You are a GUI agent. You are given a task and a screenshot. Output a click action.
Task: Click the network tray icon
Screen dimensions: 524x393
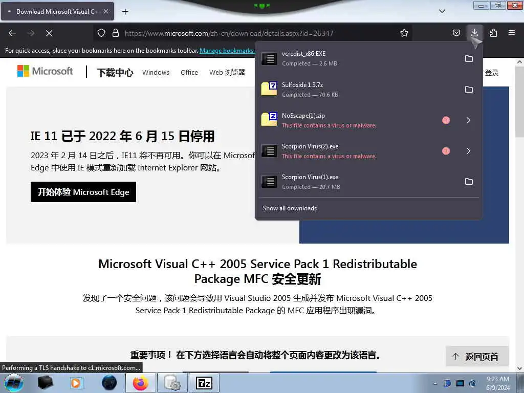[460, 383]
